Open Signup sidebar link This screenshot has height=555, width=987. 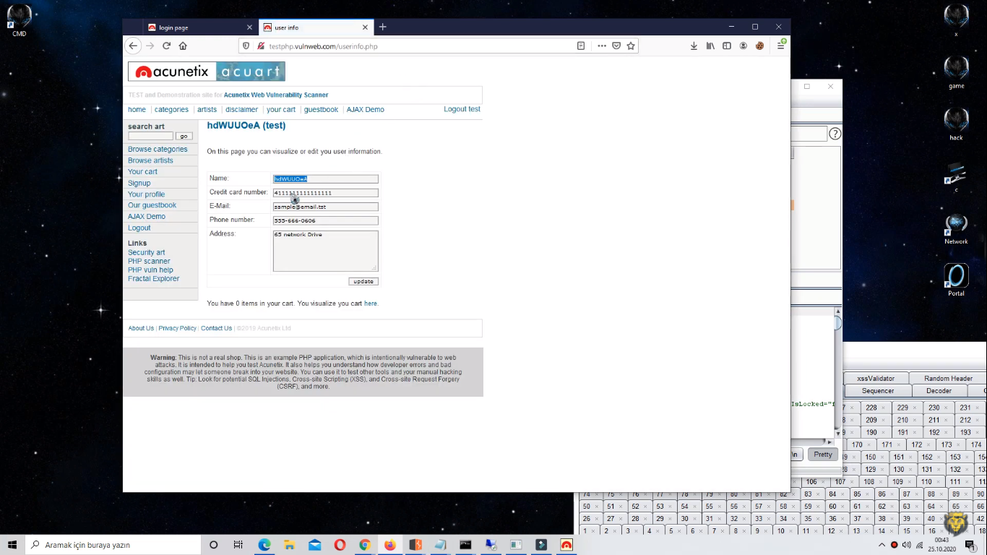(x=139, y=183)
